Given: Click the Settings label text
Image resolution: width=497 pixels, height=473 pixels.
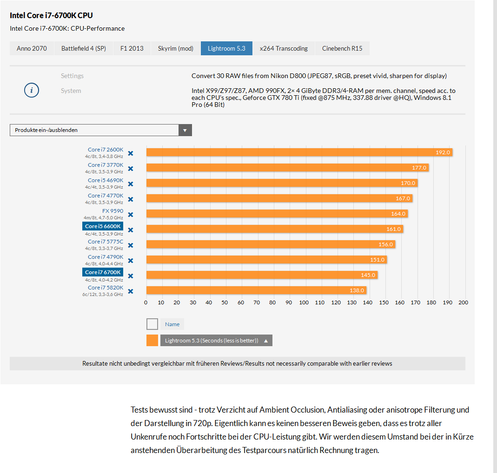Looking at the screenshot, I should tap(72, 76).
